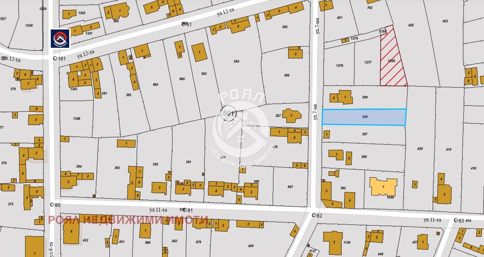Viewport: 484px width, 257px height.
Task: Select survey point marker 181
Action: tap(55, 58)
